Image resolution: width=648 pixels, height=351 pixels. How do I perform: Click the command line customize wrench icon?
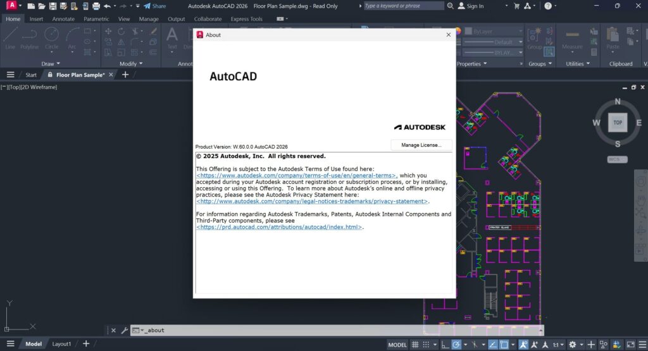[x=124, y=330]
